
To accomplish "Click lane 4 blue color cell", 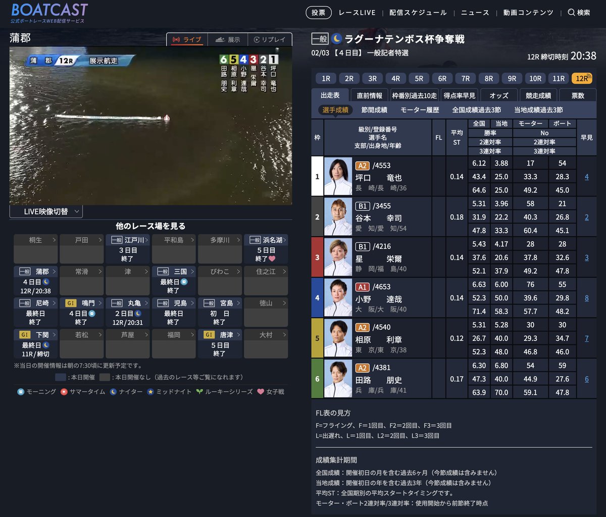I will click(317, 298).
